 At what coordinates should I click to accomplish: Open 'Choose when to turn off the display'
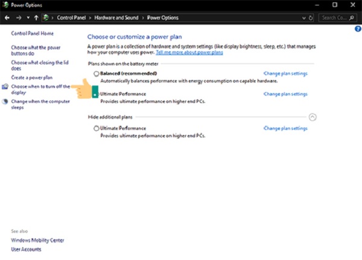pos(40,89)
